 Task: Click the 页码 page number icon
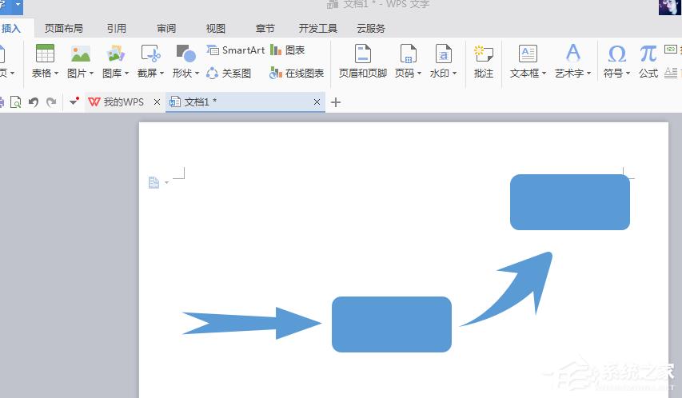coord(408,54)
